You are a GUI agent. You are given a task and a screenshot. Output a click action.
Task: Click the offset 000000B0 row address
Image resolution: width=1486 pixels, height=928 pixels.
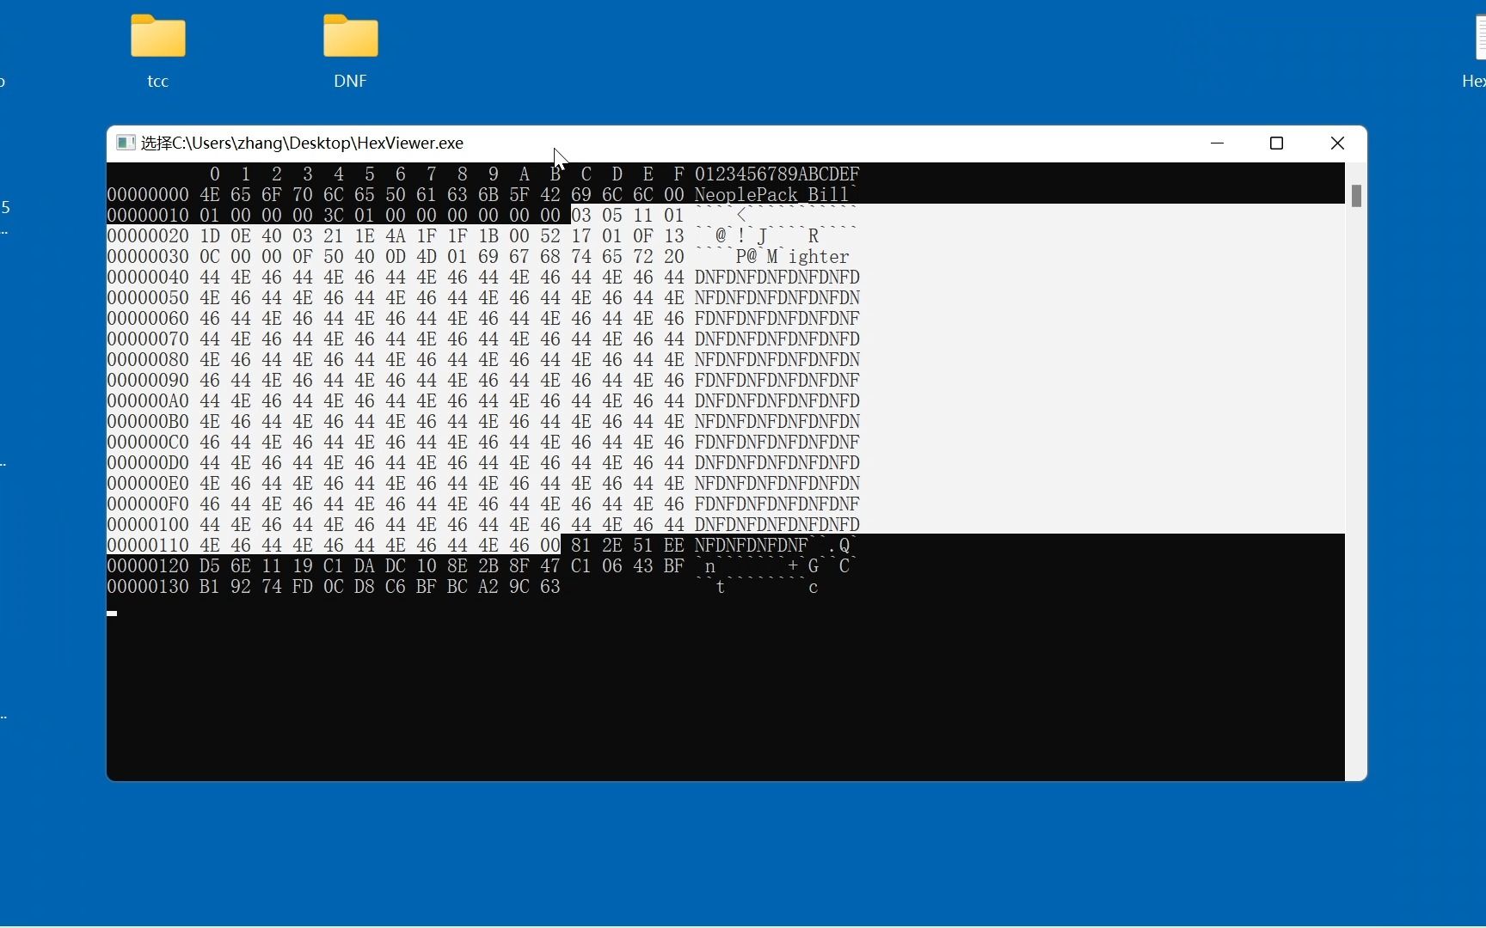(148, 422)
